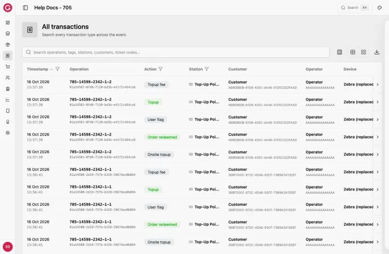This screenshot has height=254, width=389.
Task: Click the red G logo
Action: [8, 8]
